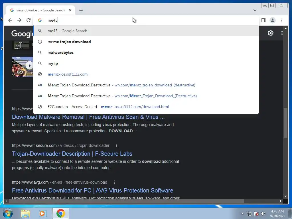The width and height of the screenshot is (292, 219).
Task: Click the vertical scrollbar down arrow
Action: tap(286, 196)
